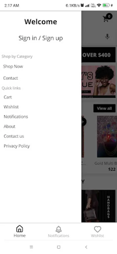Image resolution: width=117 pixels, height=254 pixels.
Task: Tap the Android home square button
Action: (x=59, y=247)
